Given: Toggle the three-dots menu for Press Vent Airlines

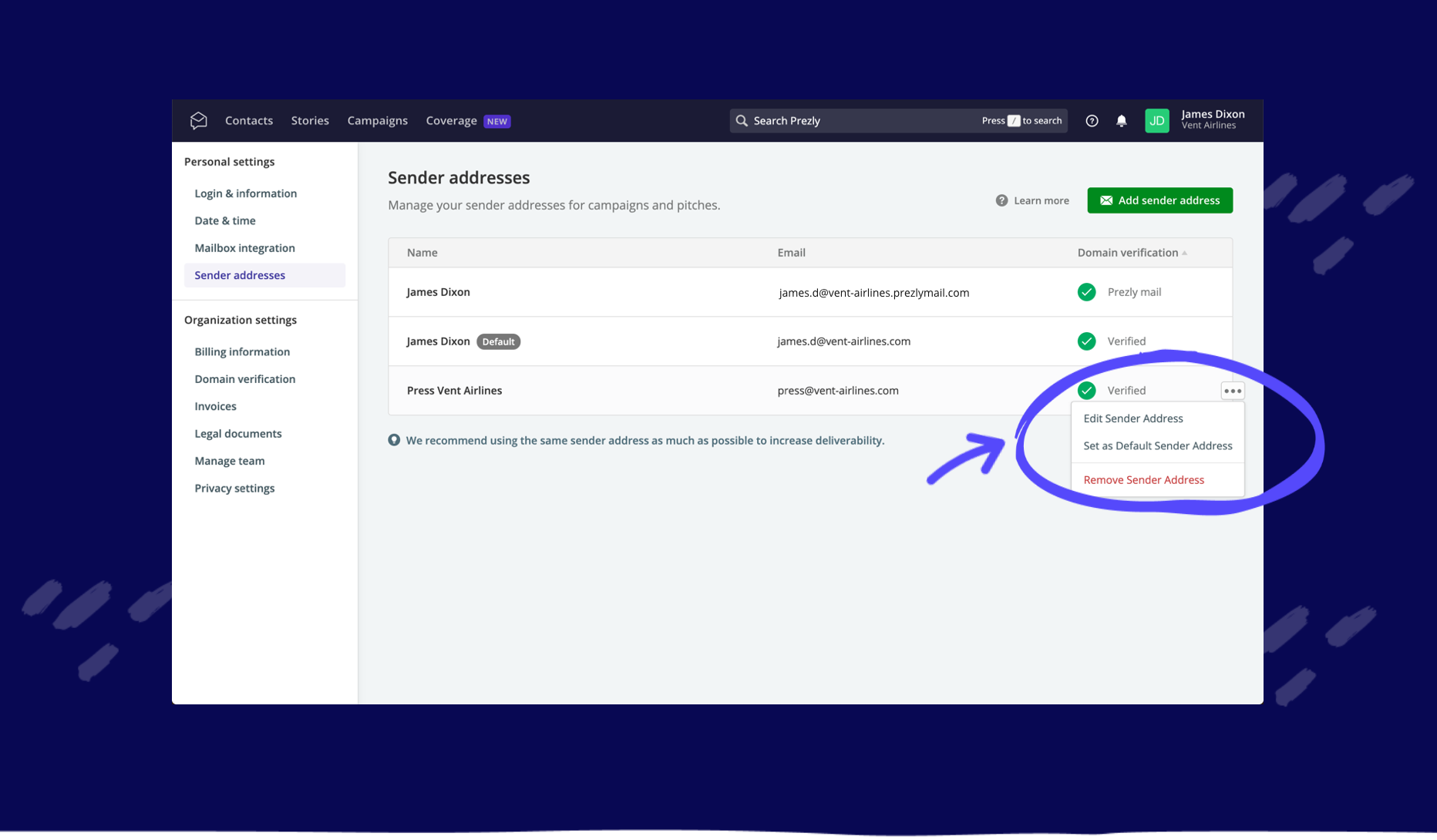Looking at the screenshot, I should (x=1232, y=391).
